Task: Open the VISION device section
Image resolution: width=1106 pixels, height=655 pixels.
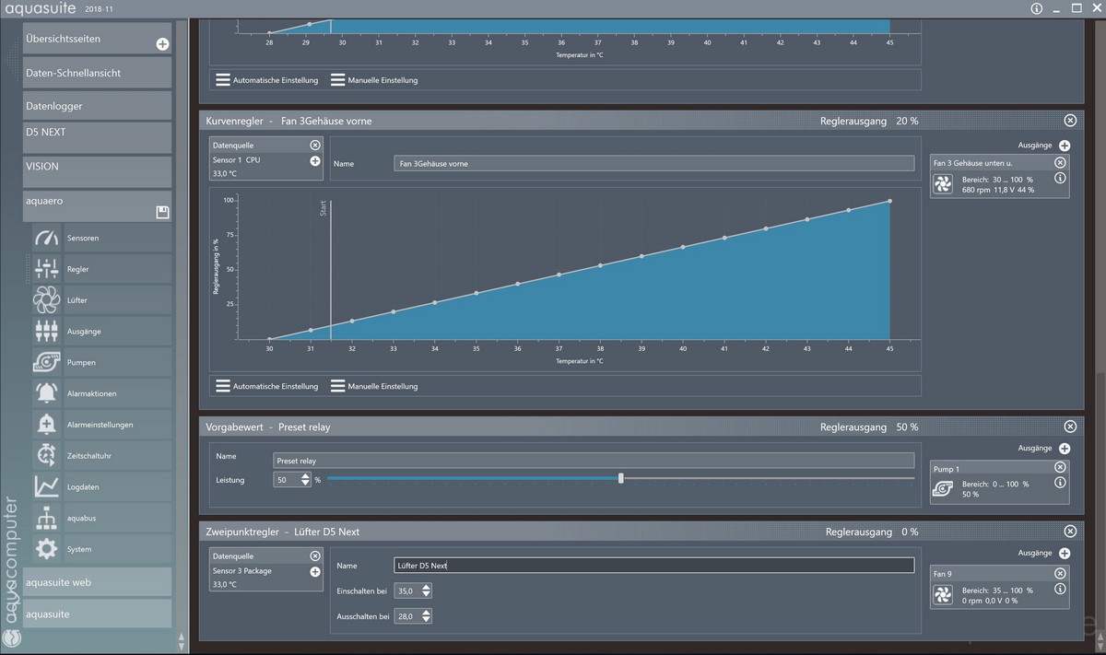Action: [97, 172]
